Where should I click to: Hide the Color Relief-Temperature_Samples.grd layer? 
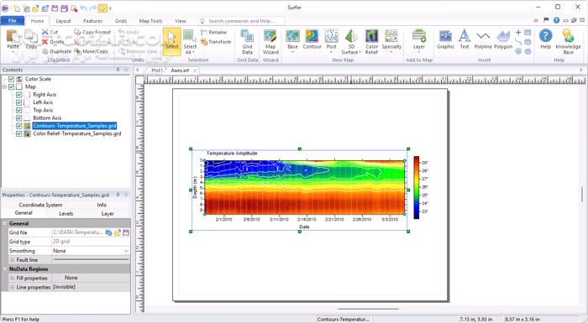point(18,133)
